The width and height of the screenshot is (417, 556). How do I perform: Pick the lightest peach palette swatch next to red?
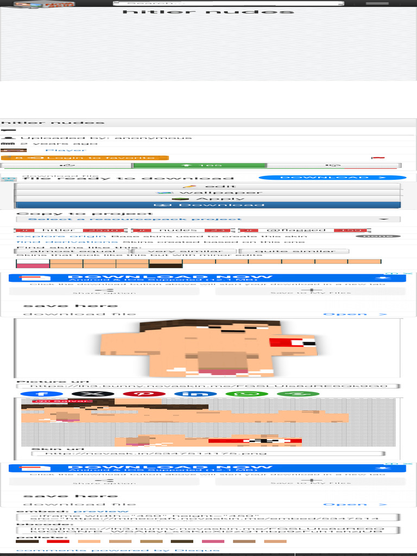point(89,541)
